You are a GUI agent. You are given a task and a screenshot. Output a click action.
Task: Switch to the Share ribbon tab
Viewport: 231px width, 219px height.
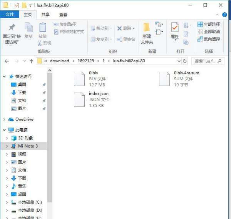point(45,15)
